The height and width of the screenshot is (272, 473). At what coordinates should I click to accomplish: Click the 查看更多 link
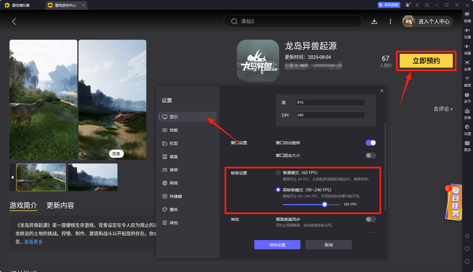tap(33, 242)
